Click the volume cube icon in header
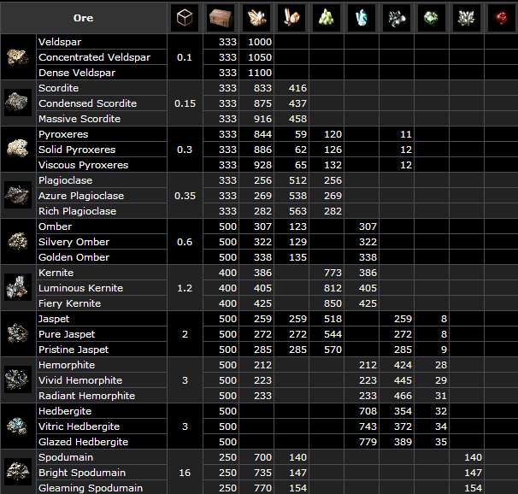Image resolution: width=518 pixels, height=494 pixels. tap(185, 17)
